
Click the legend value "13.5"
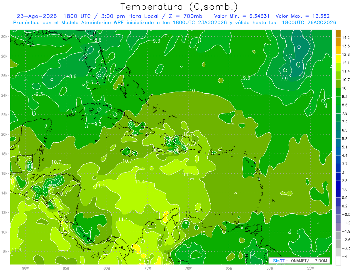(346, 46)
